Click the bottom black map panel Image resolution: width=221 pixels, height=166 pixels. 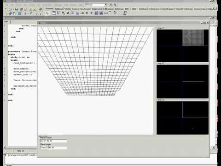183,118
